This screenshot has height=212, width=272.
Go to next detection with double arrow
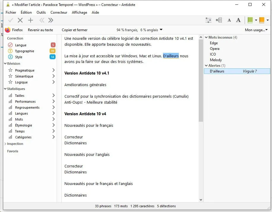51,20
